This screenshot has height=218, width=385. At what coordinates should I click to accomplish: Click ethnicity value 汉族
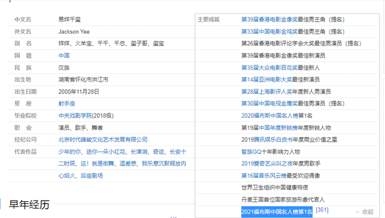click(x=64, y=68)
